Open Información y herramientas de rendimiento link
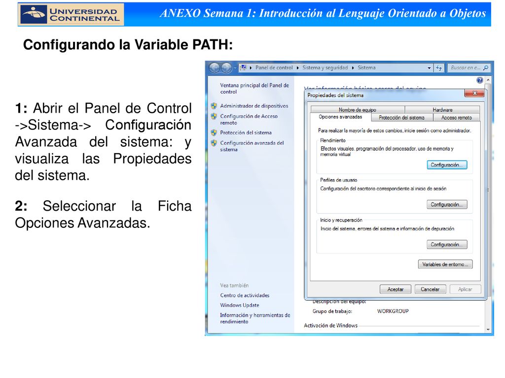This screenshot has height=378, width=505. click(x=255, y=318)
